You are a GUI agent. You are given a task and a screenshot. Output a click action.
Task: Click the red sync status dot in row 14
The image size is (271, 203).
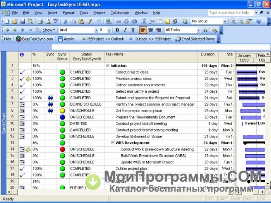coord(62,149)
